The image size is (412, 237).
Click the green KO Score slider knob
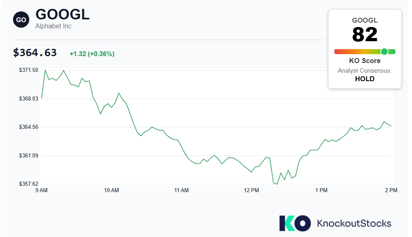click(x=384, y=52)
